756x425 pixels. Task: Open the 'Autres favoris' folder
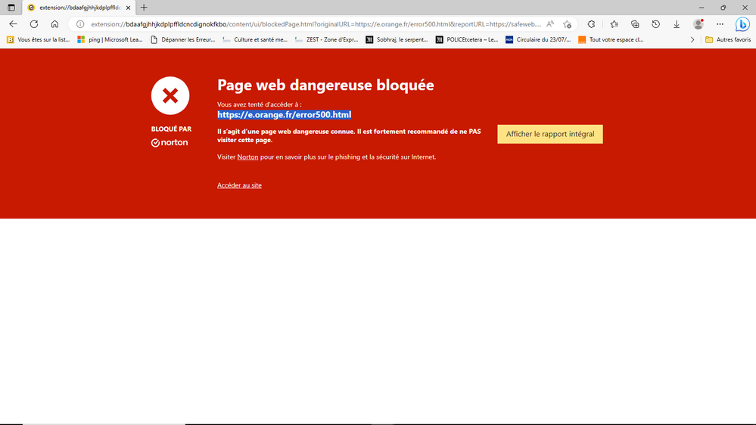pyautogui.click(x=728, y=39)
